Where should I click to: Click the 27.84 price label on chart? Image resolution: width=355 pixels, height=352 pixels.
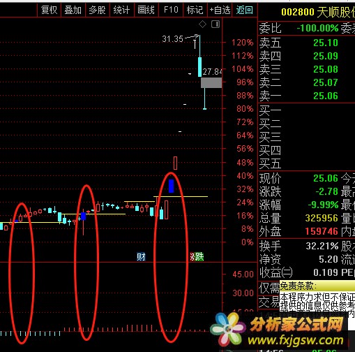click(x=212, y=72)
